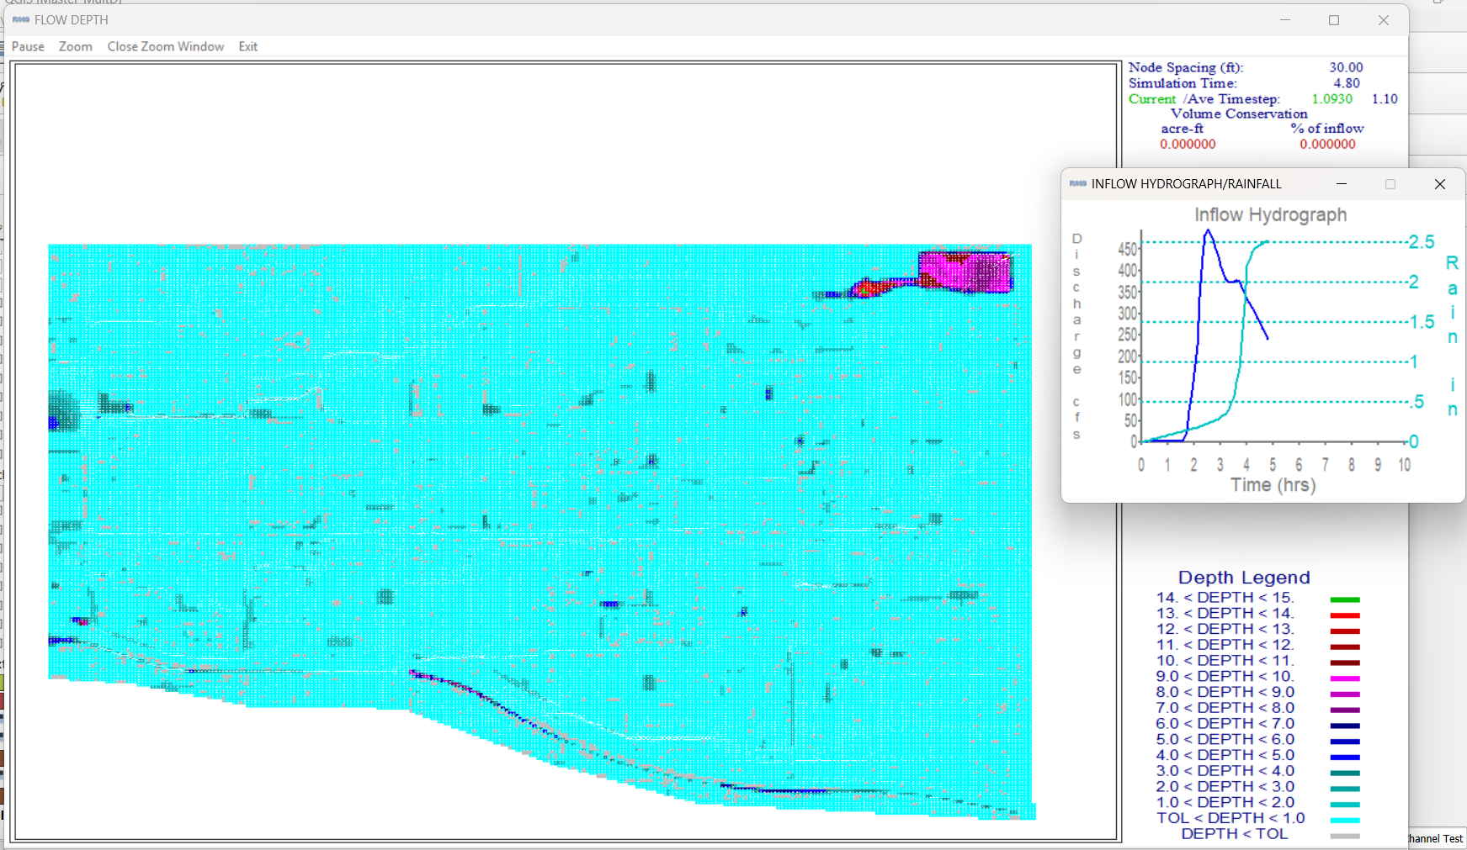This screenshot has width=1467, height=850.
Task: Click cyan swatch for TOL < DEPTH < 1.0
Action: pos(1345,820)
